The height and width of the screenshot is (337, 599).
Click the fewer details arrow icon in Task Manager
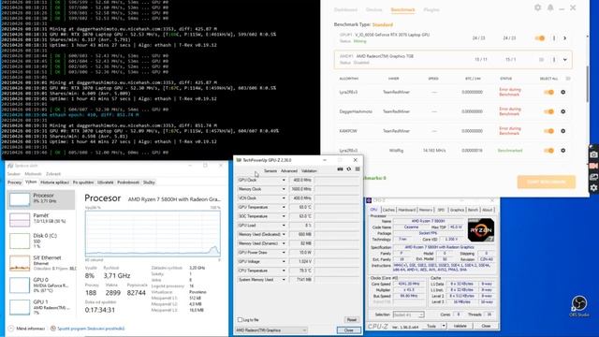click(x=11, y=329)
